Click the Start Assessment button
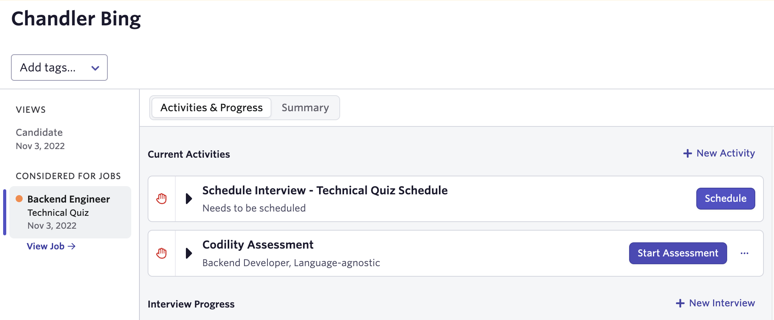The width and height of the screenshot is (774, 320). coord(678,253)
